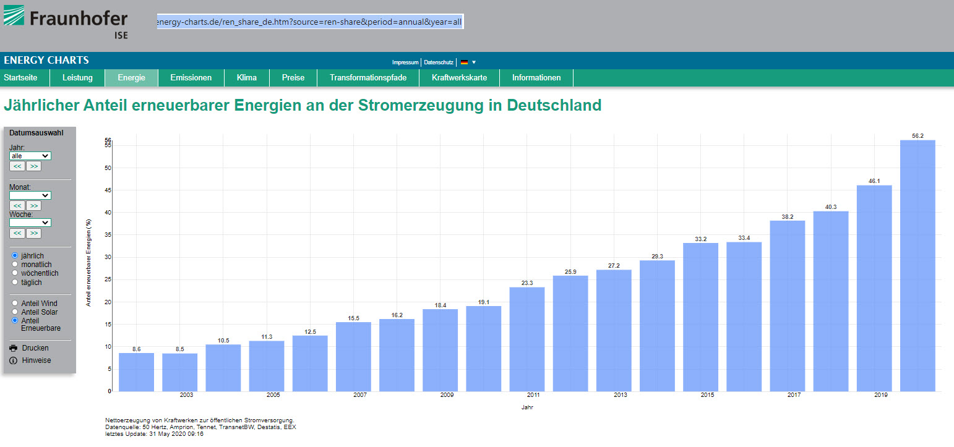954x447 pixels.
Task: Go to previous year with << button
Action: tap(17, 166)
